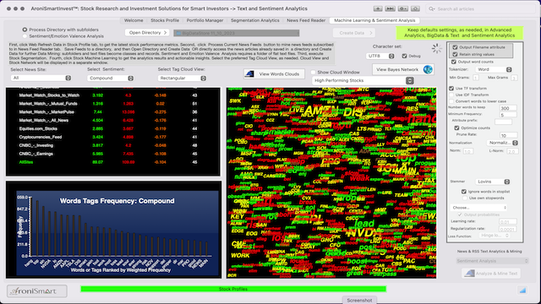Toggle Show Cloud Window checkbox
The width and height of the screenshot is (541, 304).
(314, 72)
